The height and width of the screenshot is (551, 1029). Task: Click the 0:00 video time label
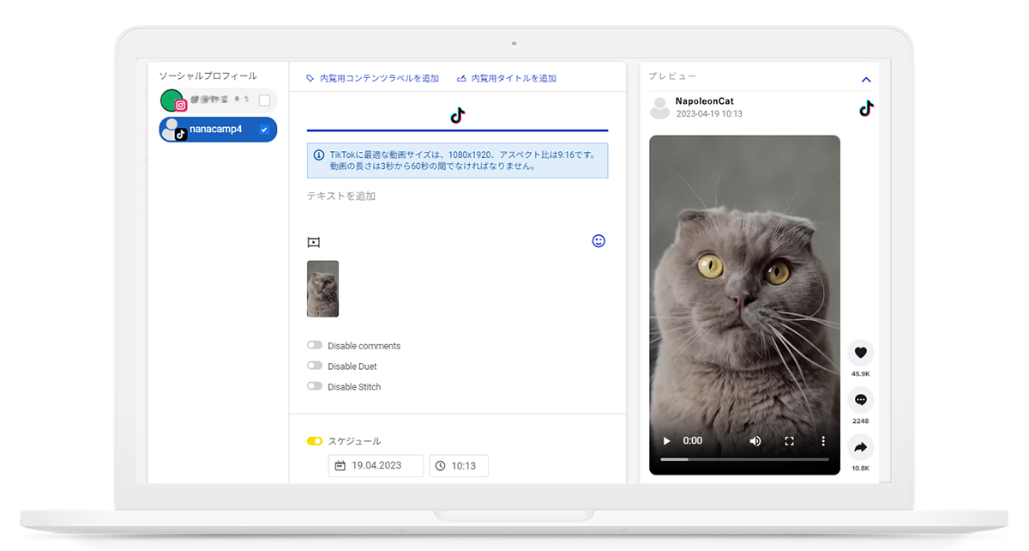(x=693, y=441)
